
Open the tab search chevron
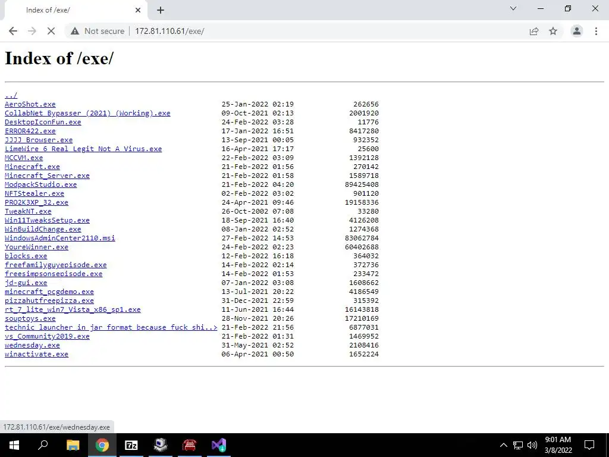[x=513, y=8]
